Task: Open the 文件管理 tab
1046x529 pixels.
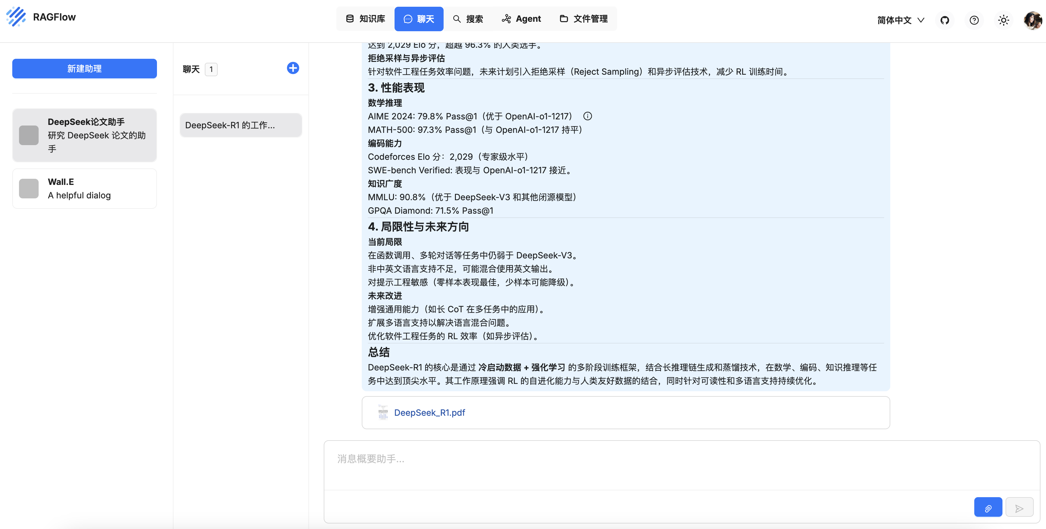Action: tap(583, 19)
